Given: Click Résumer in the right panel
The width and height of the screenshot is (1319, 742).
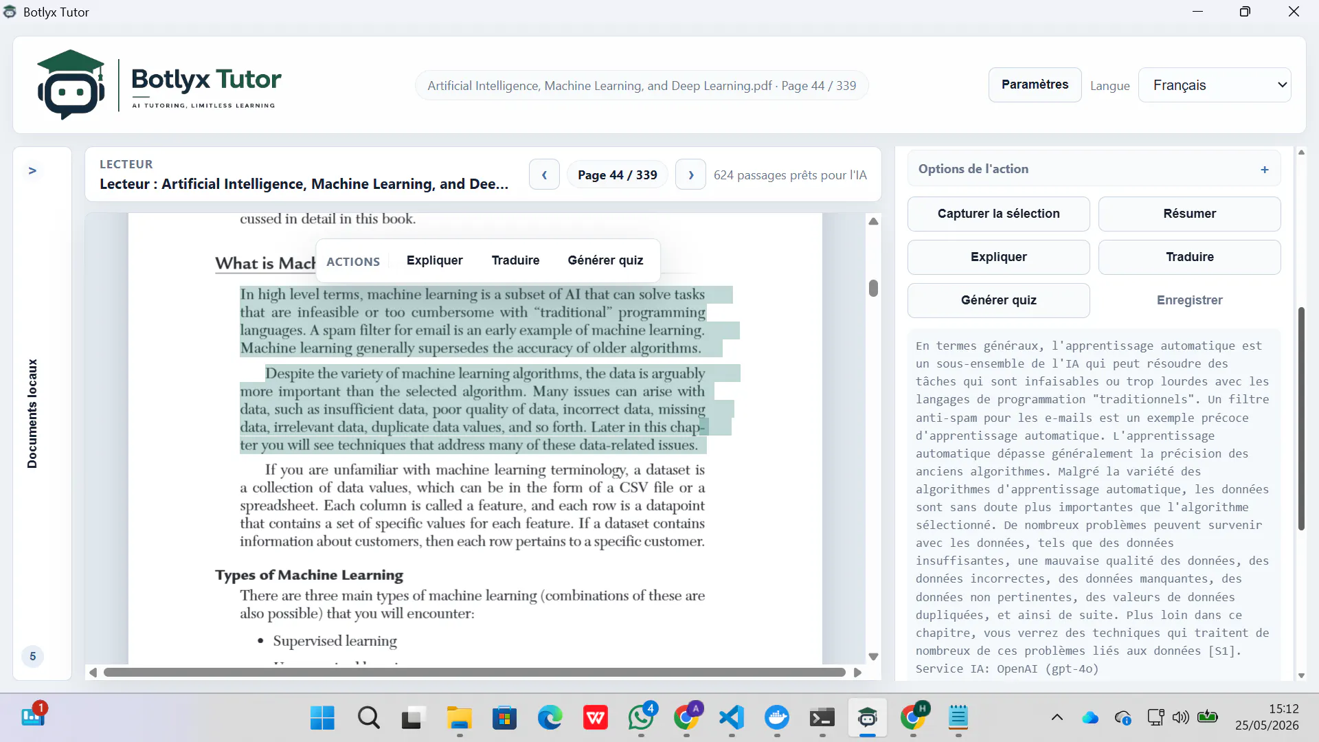Looking at the screenshot, I should tap(1189, 214).
